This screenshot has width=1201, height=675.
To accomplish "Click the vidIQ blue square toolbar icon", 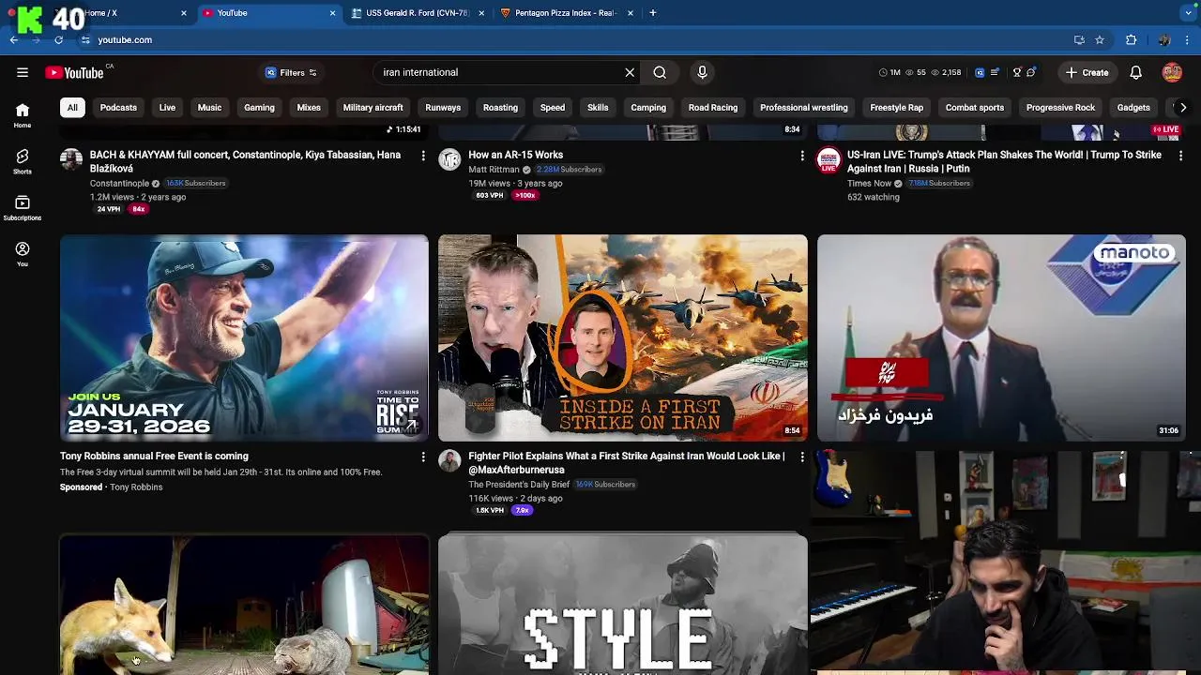I will pos(980,72).
